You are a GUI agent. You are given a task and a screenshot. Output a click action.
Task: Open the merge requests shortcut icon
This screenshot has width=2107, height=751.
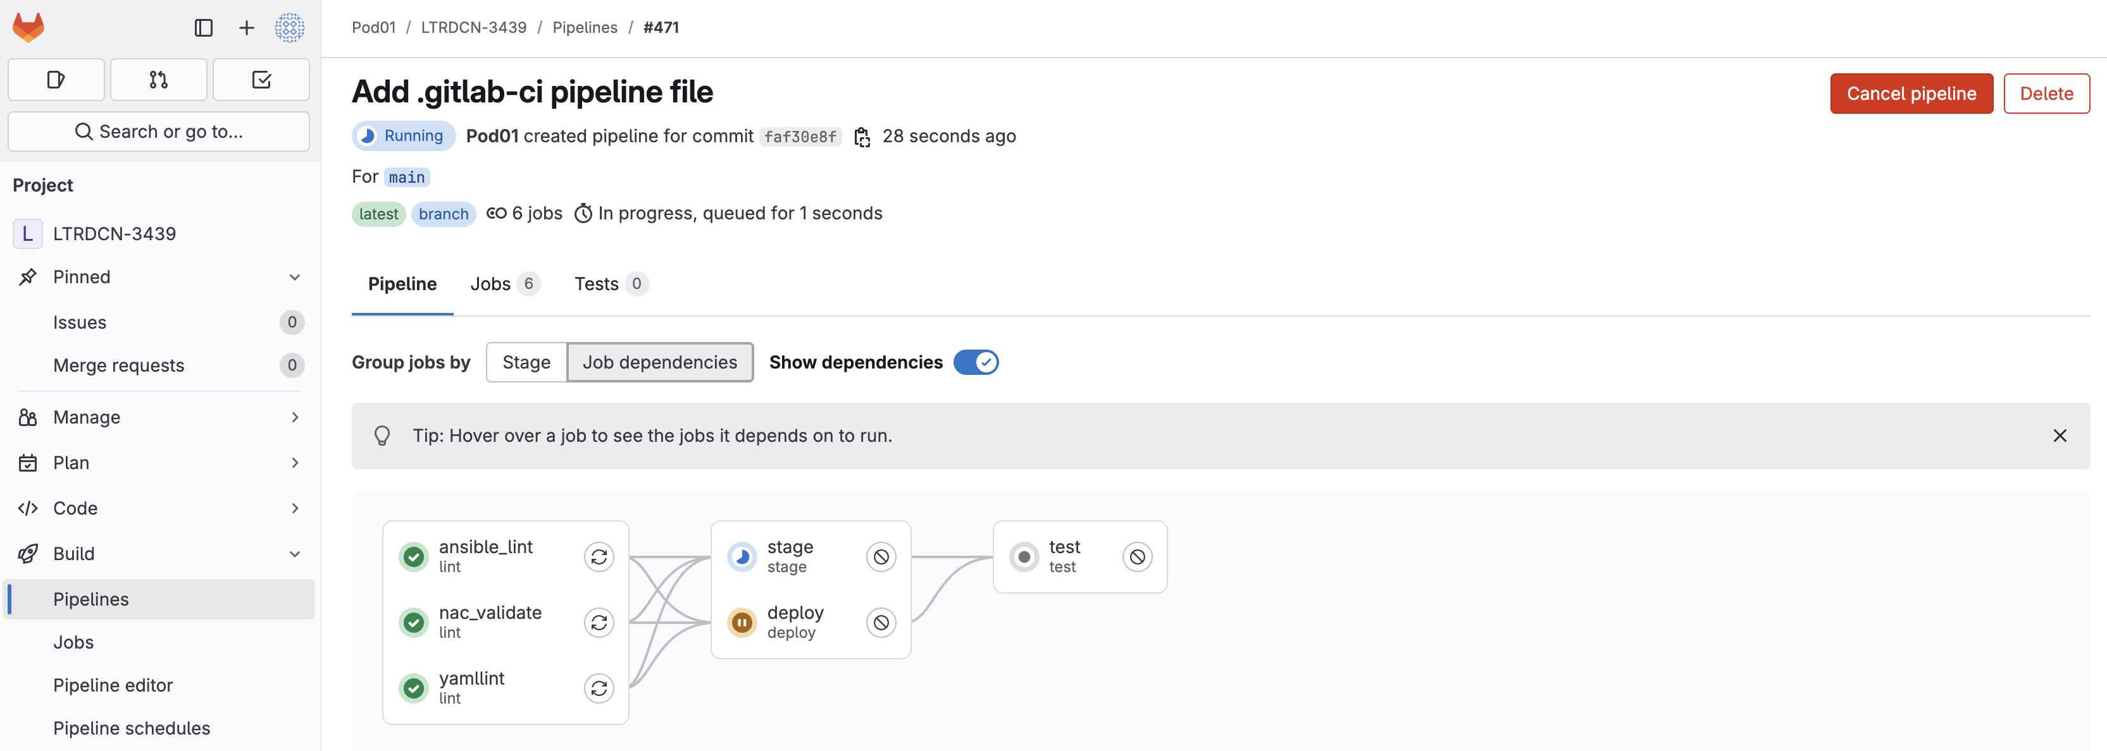click(159, 79)
